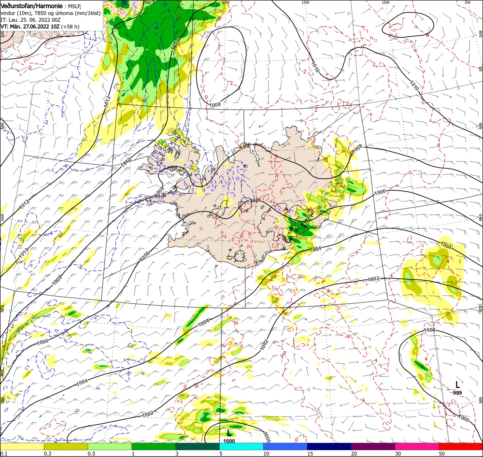Image resolution: width=483 pixels, height=457 pixels.
Task: Click the "5W" longitude label
Action: coord(468,2)
